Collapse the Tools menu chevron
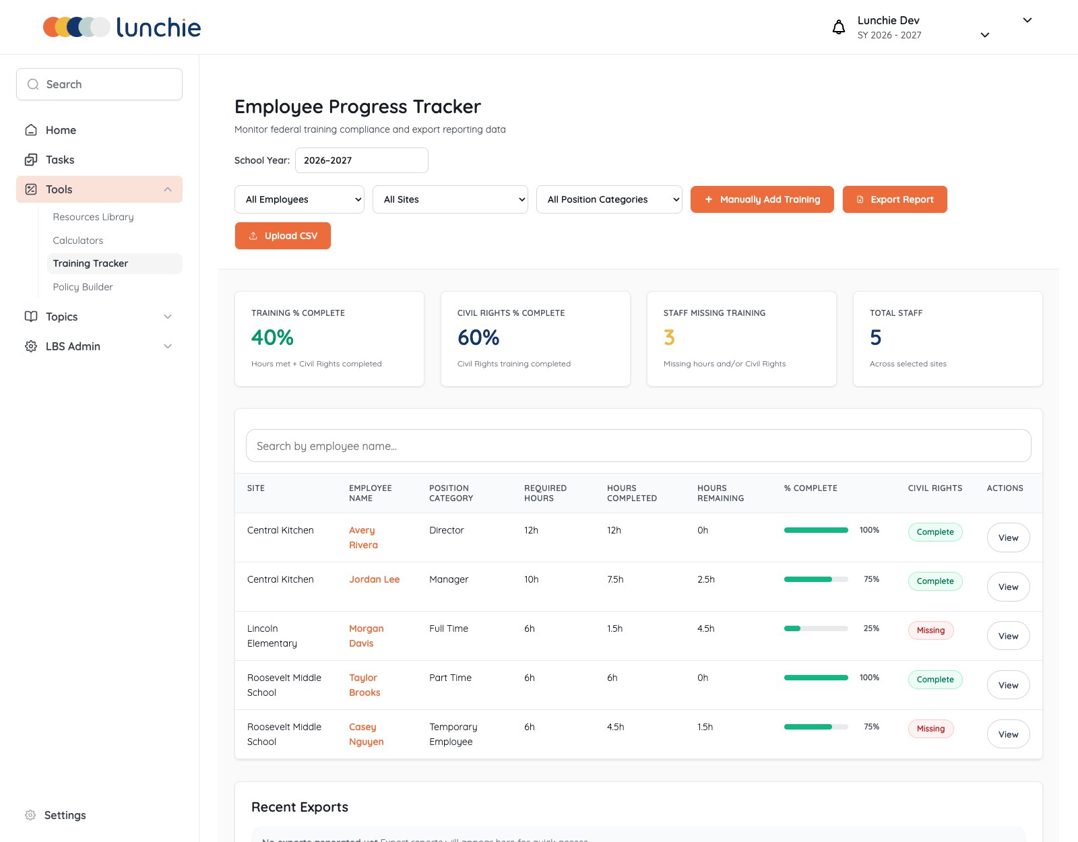Screen dimensions: 1078x842 [x=168, y=189]
